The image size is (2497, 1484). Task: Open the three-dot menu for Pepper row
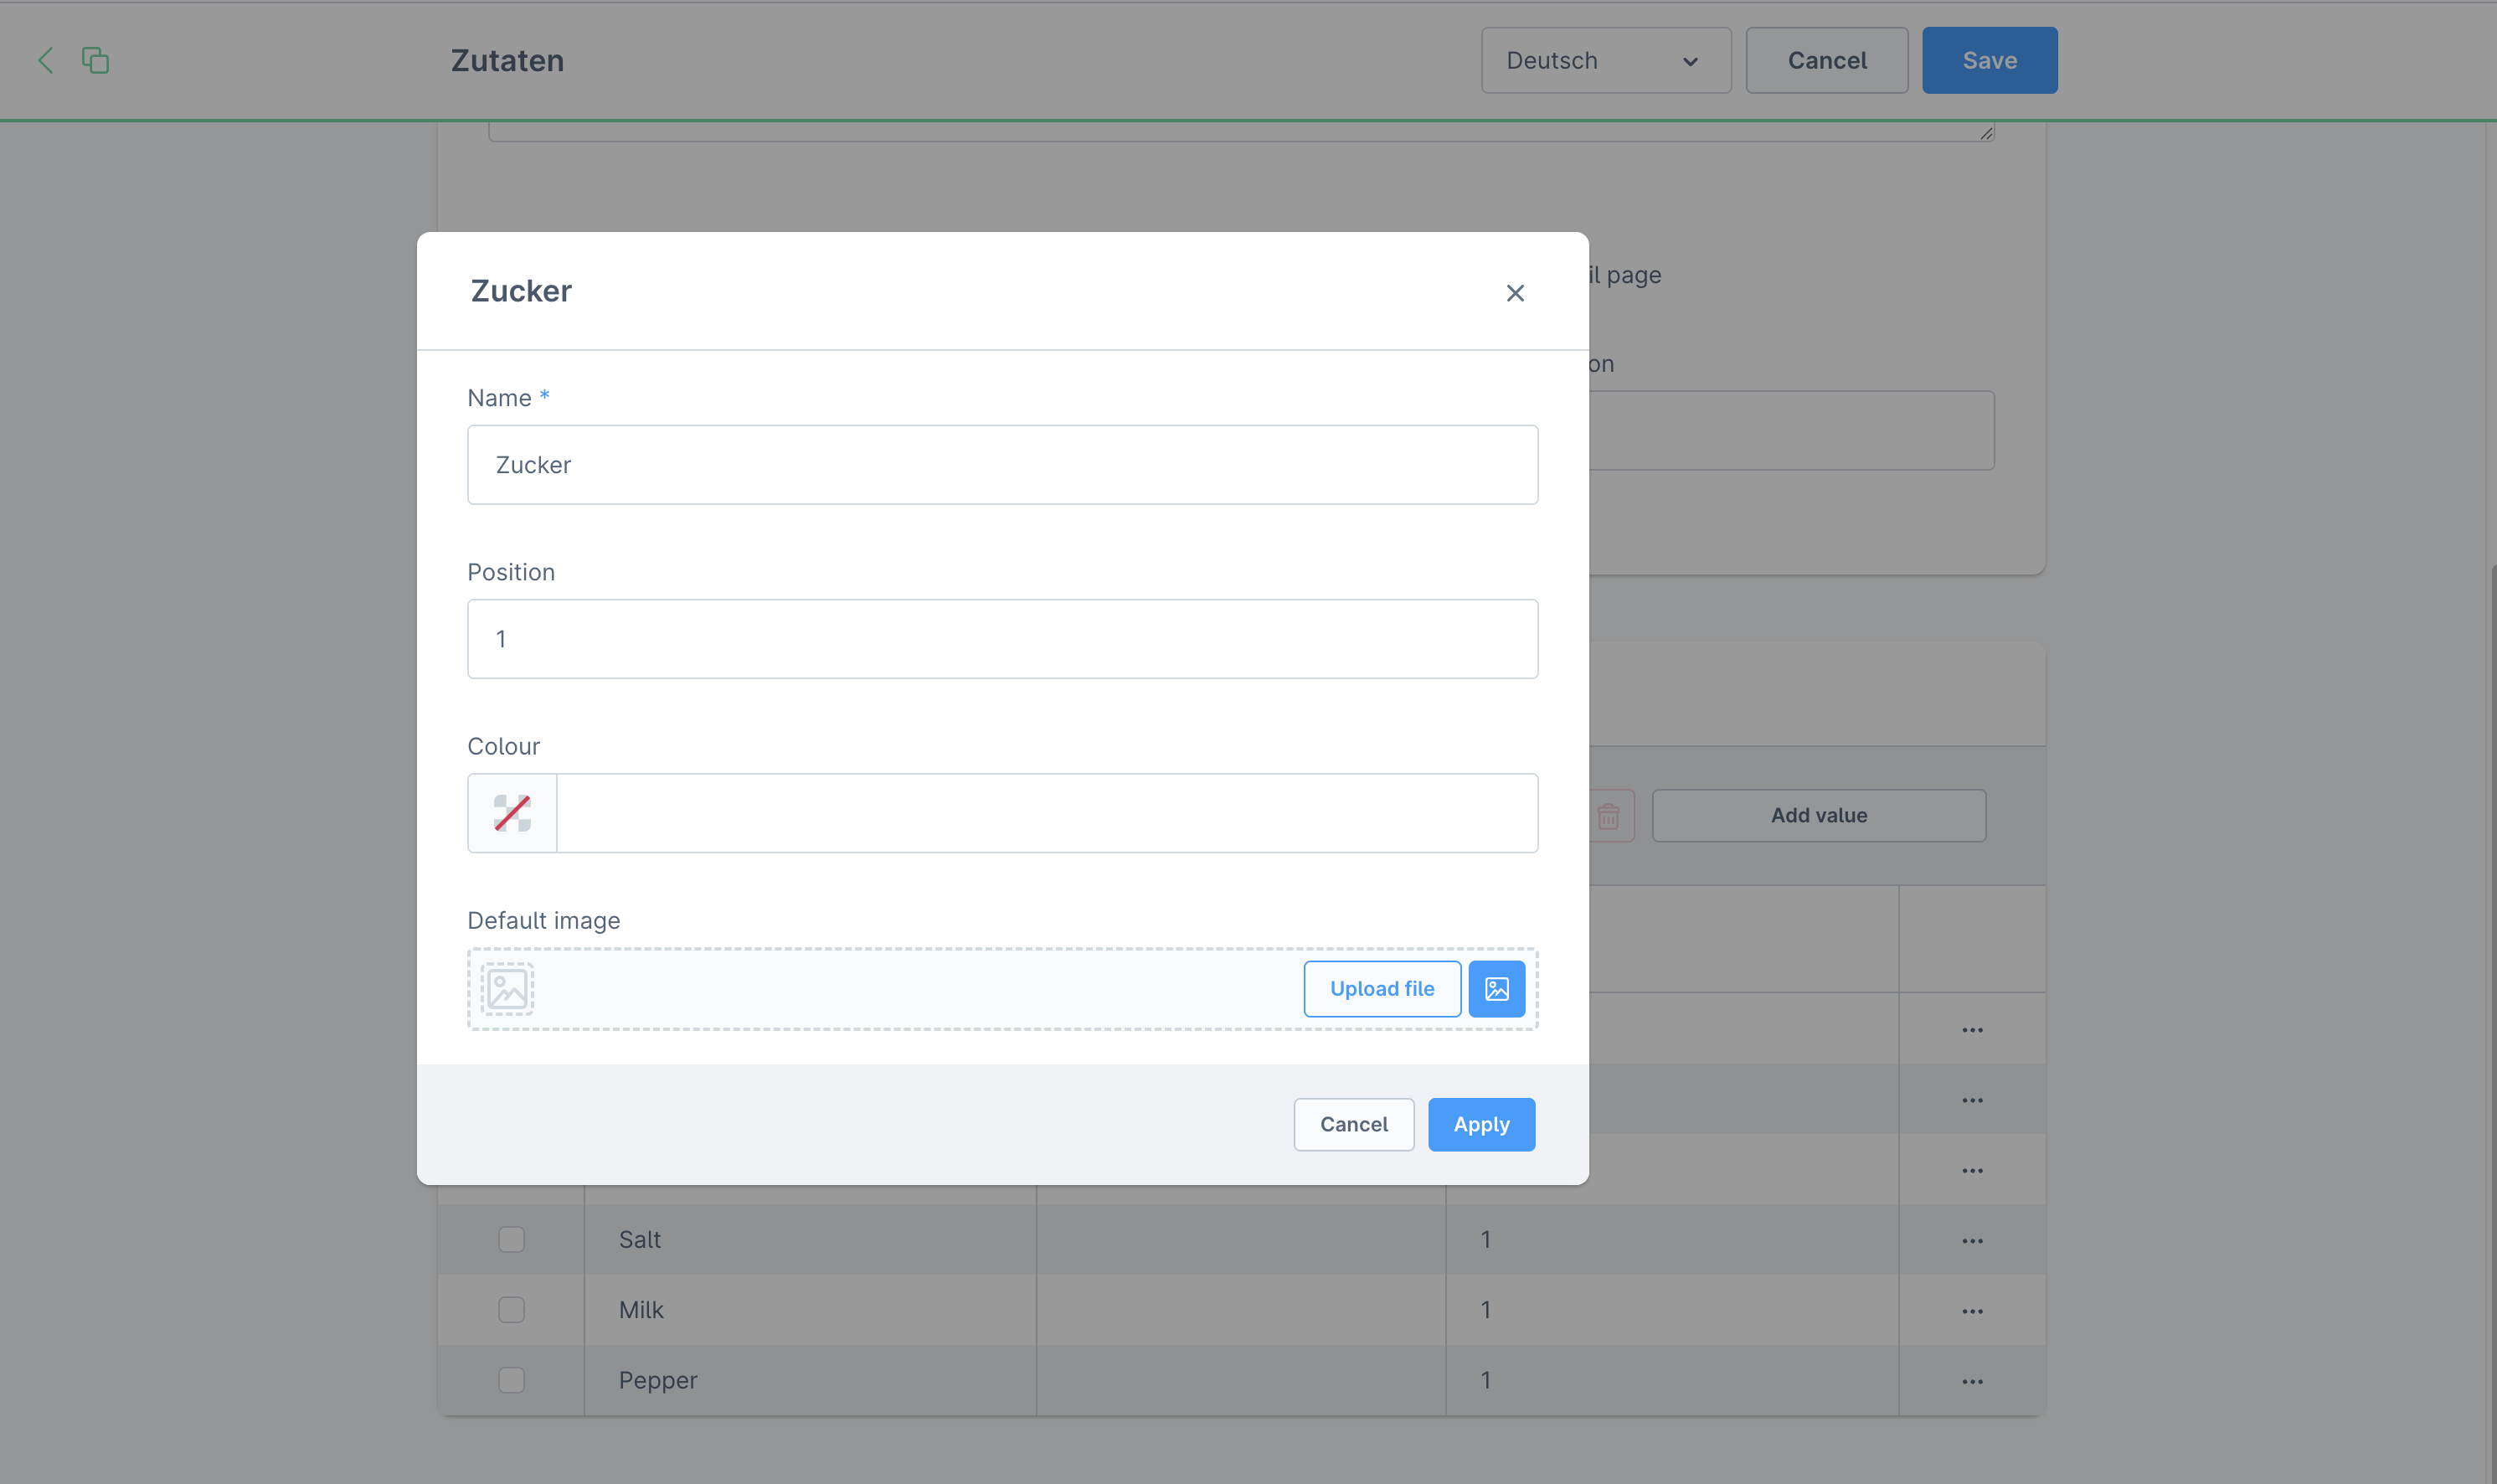point(1971,1381)
